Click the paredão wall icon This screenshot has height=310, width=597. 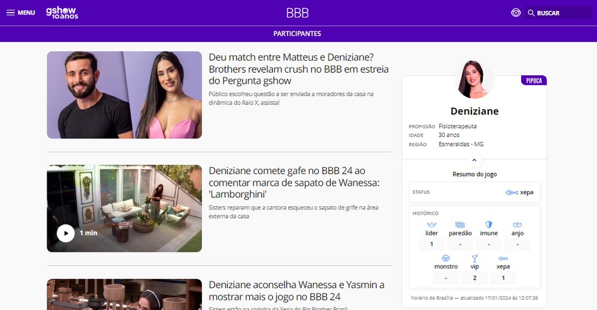460,224
